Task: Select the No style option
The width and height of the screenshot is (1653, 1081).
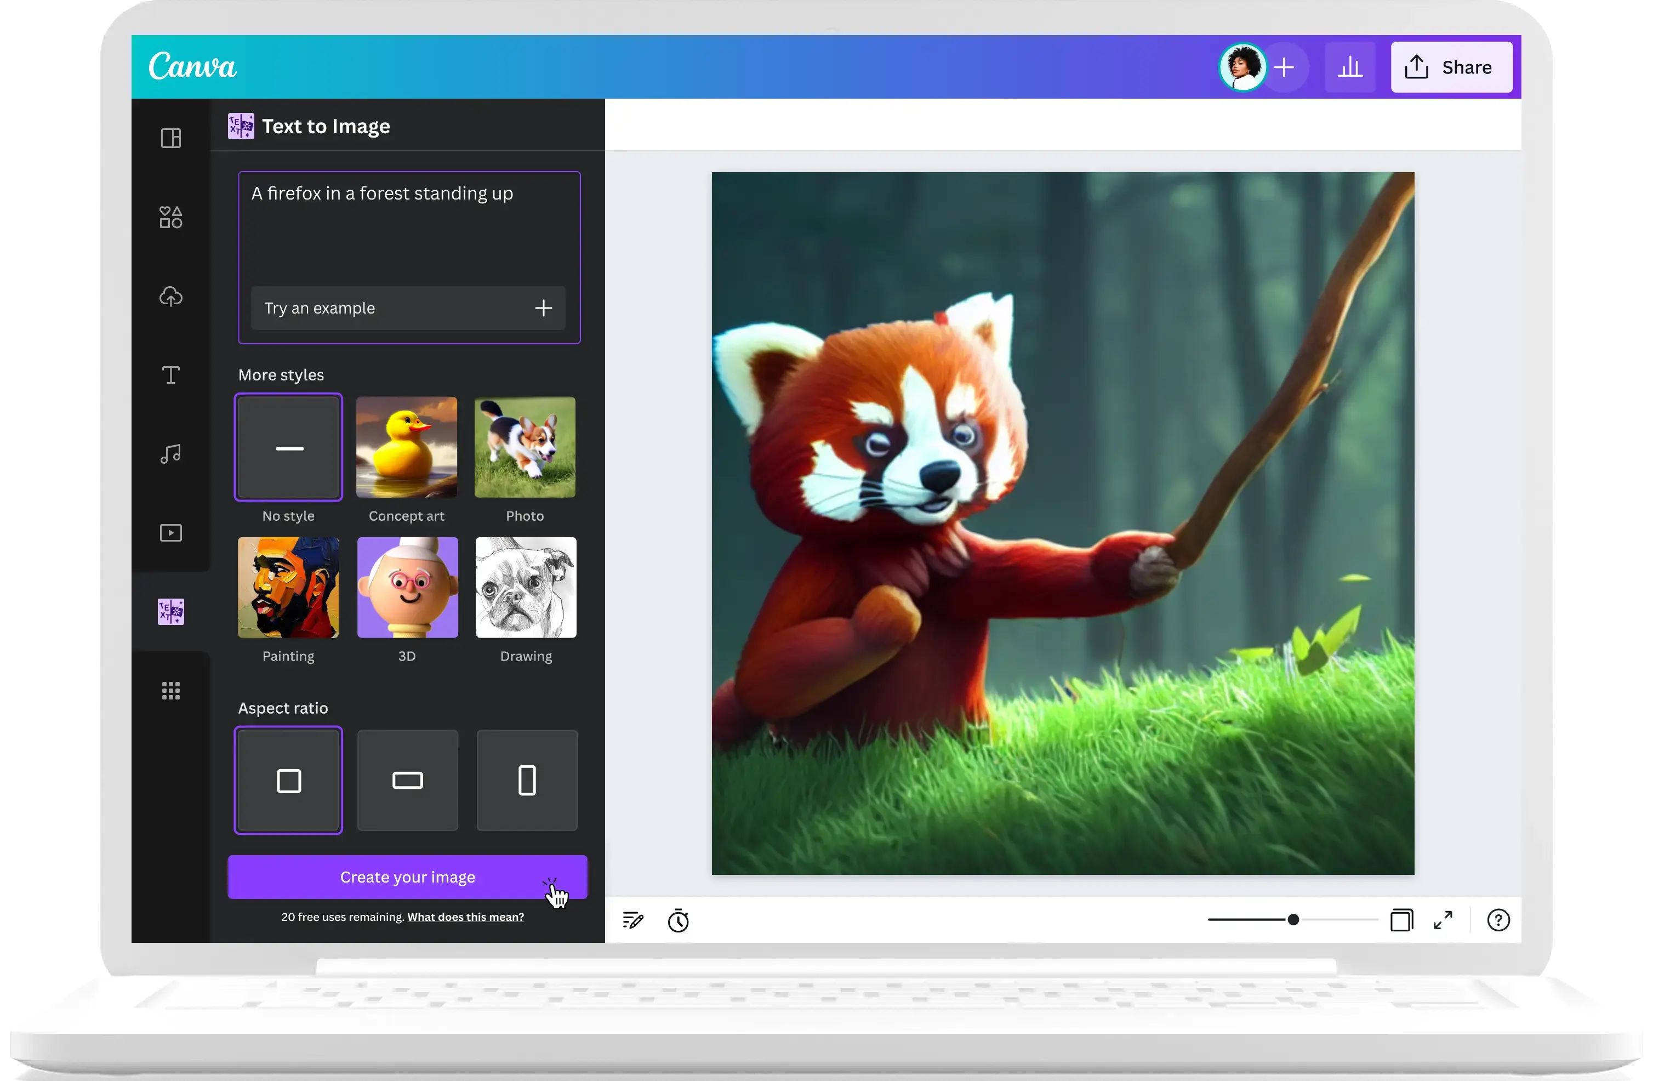Action: tap(288, 447)
